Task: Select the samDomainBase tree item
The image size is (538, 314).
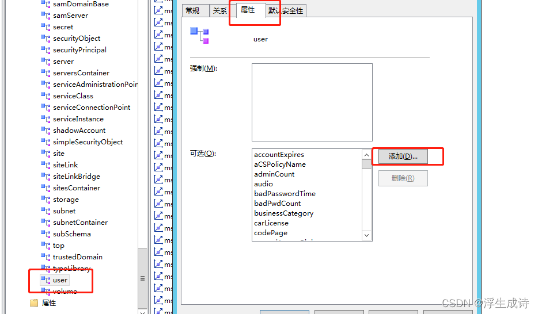Action: point(81,4)
